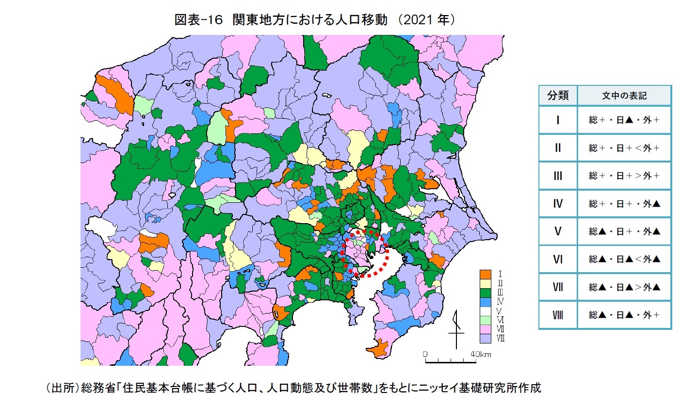
Task: Click the Ⅴ label beside the map legend
Action: coord(499,311)
